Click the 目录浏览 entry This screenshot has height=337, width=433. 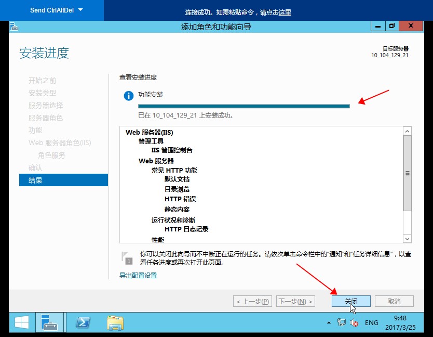coord(177,189)
